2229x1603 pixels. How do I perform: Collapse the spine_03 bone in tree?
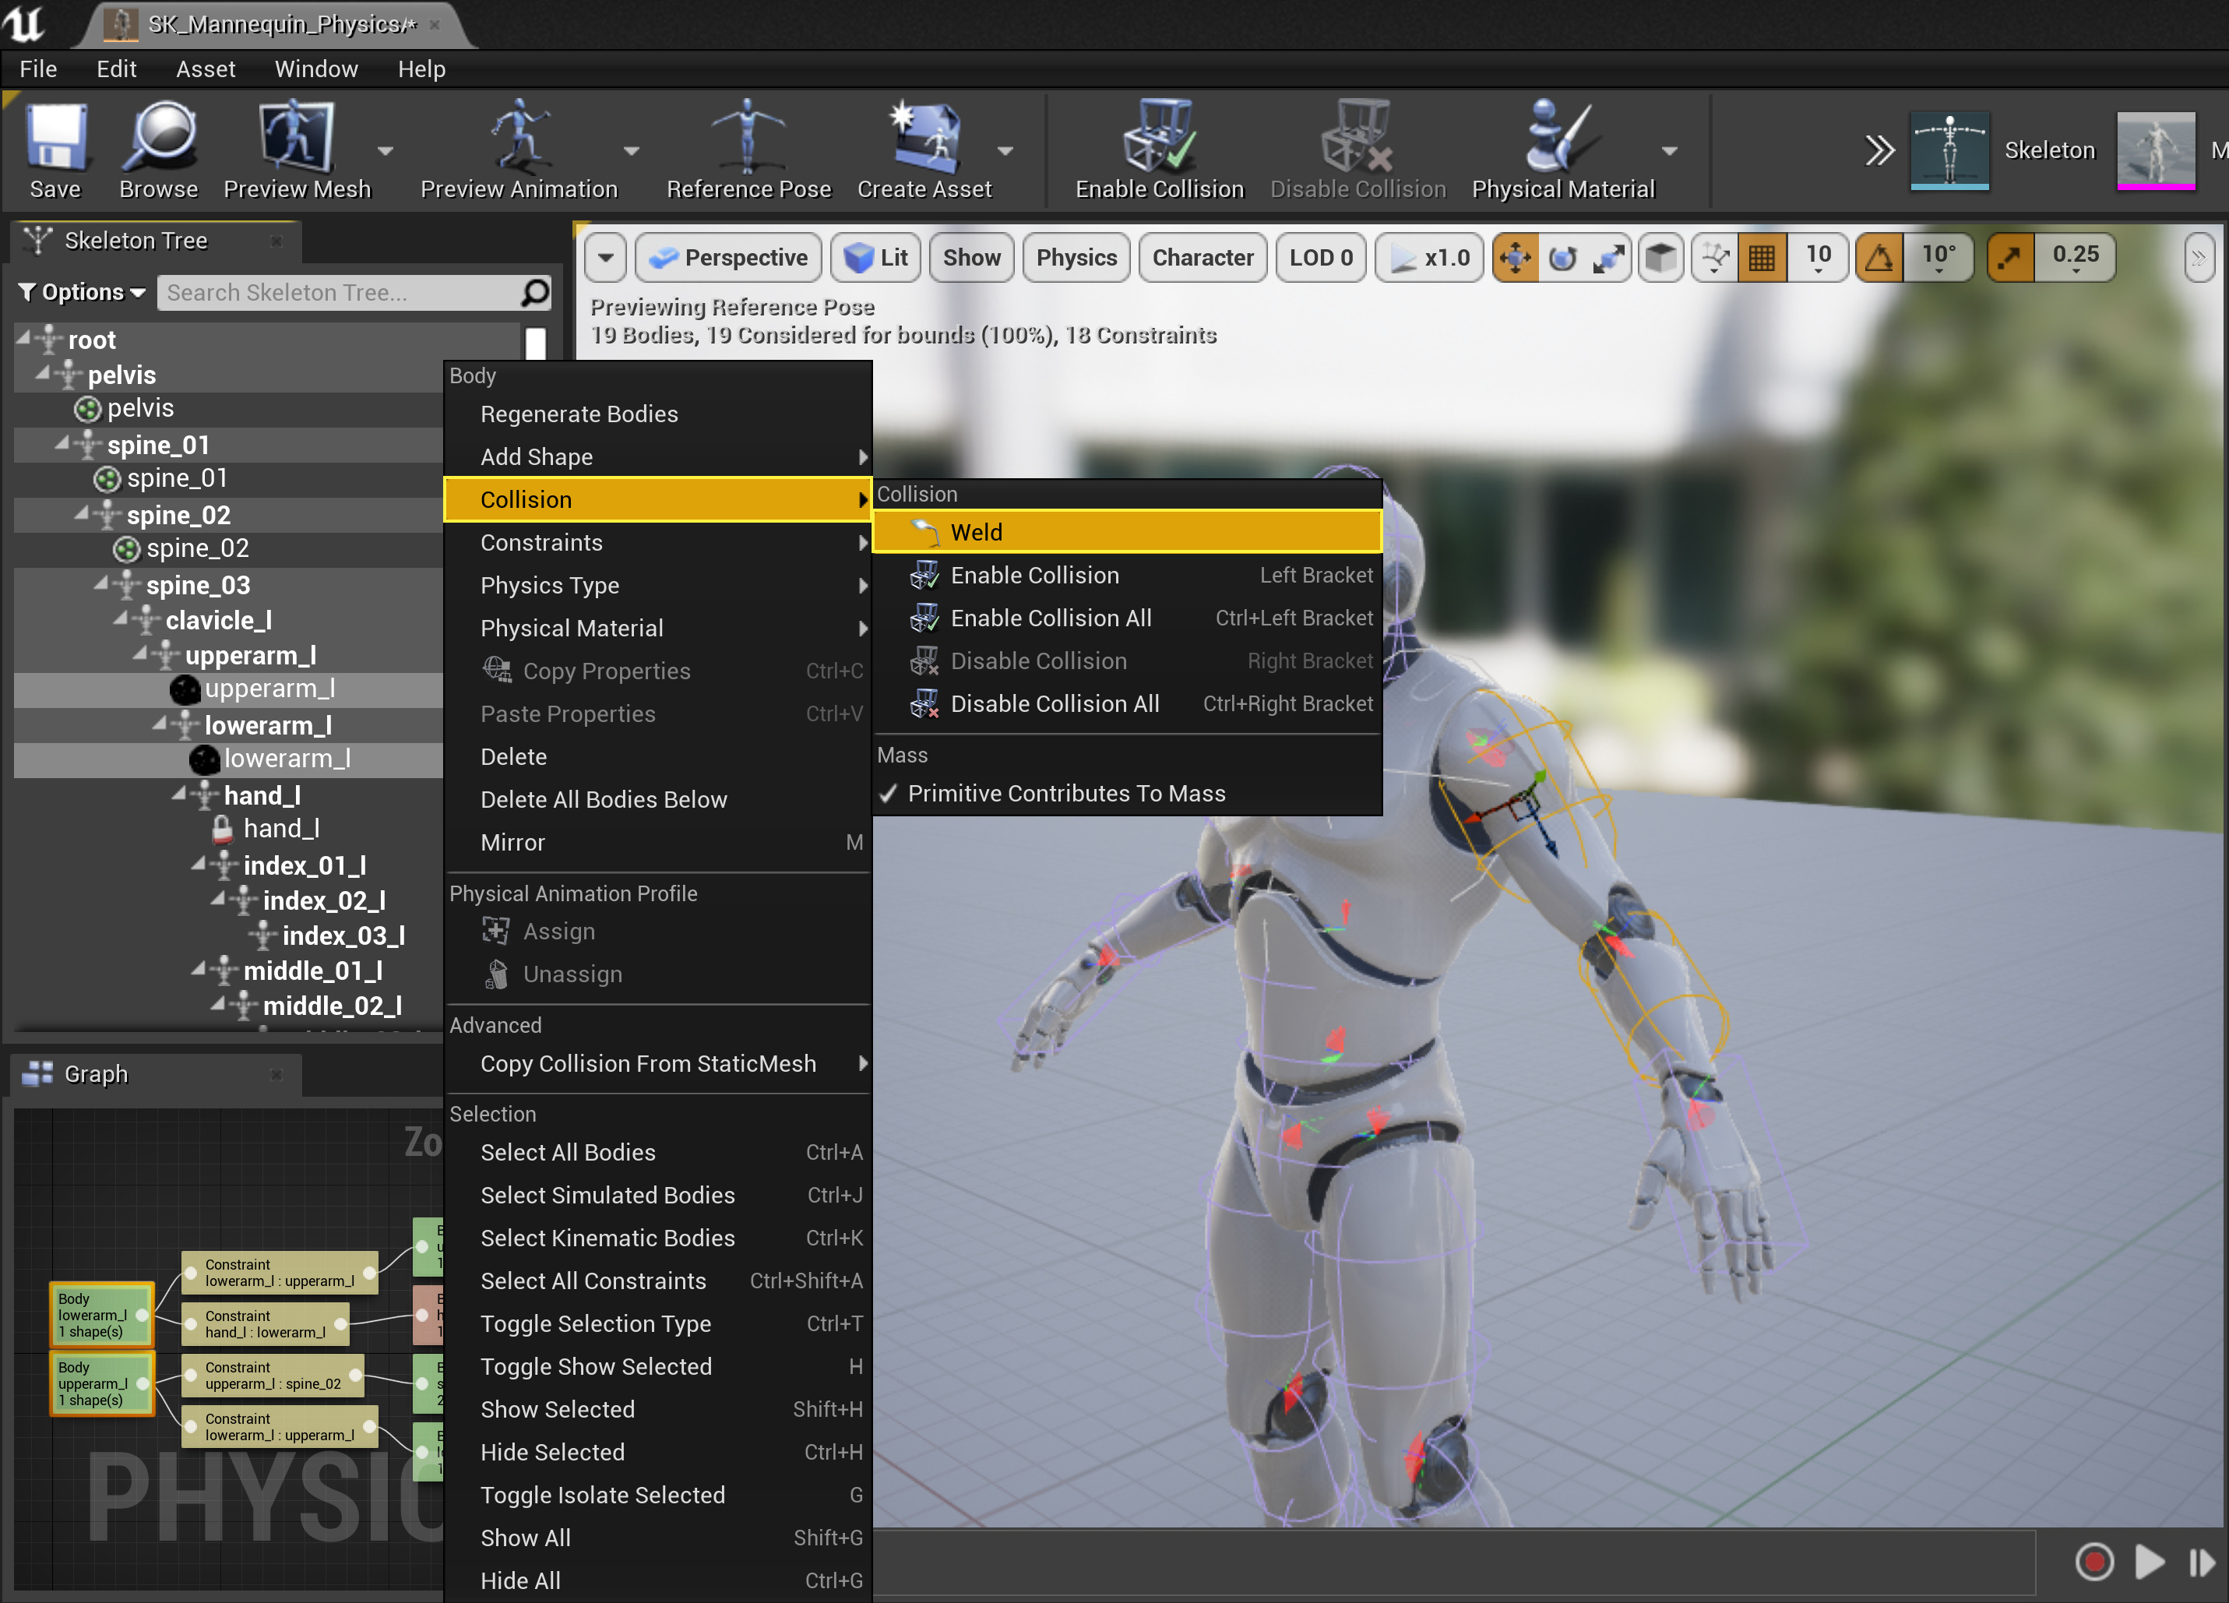102,585
